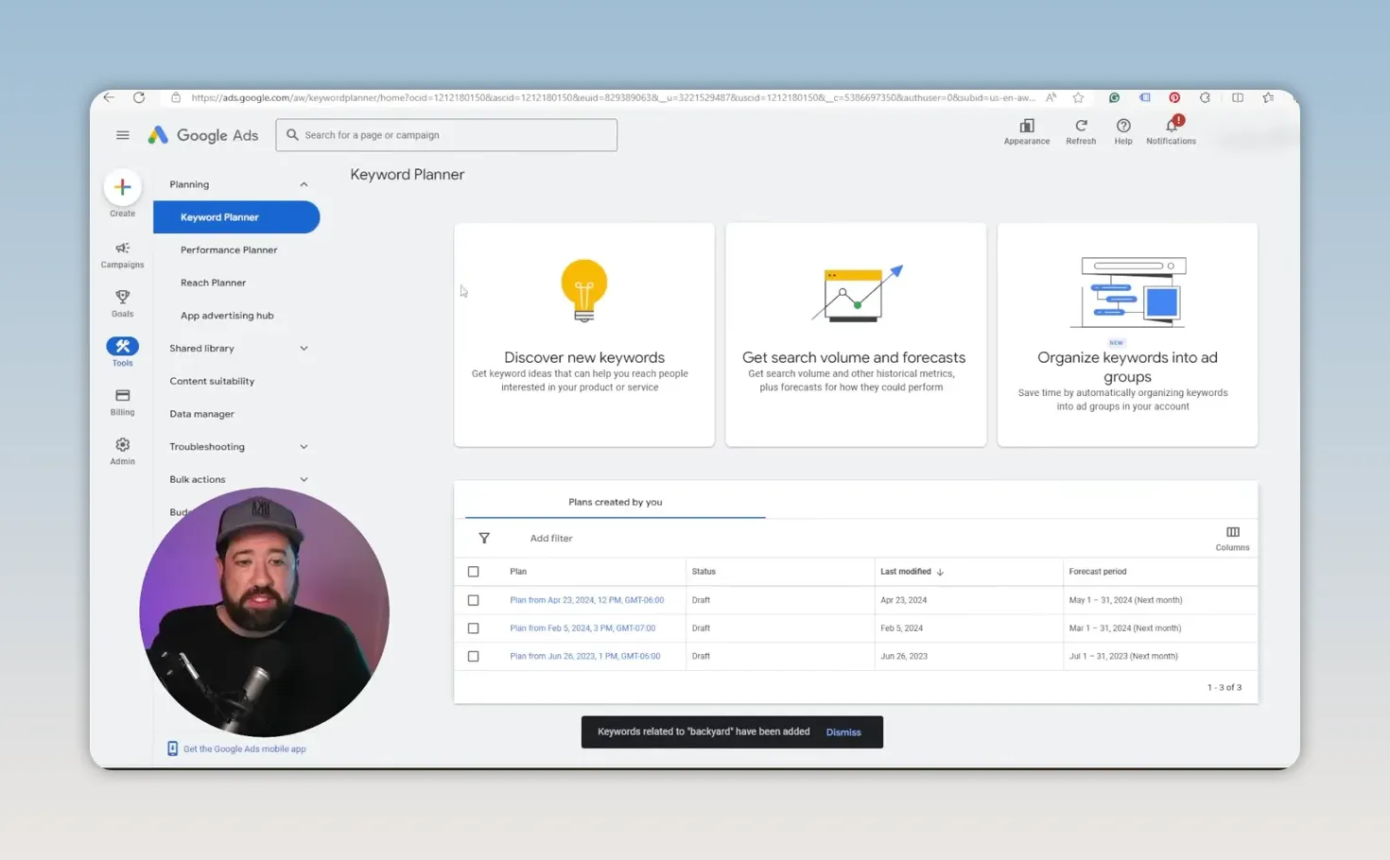Viewport: 1390px width, 860px height.
Task: Open Notifications bell
Action: 1172,126
